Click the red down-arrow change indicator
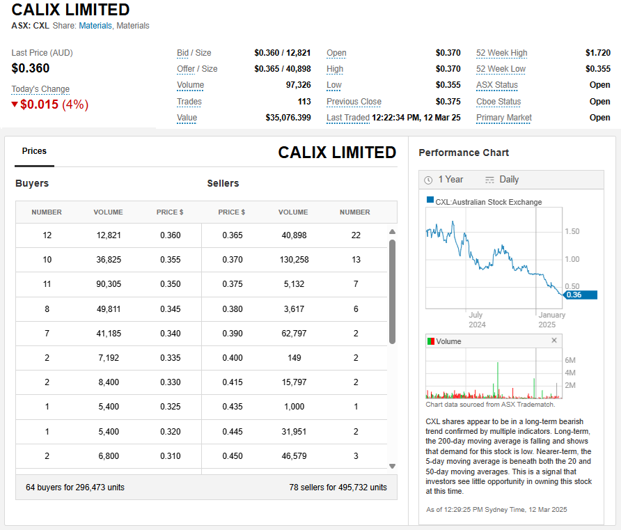Image resolution: width=621 pixels, height=530 pixels. tap(15, 104)
